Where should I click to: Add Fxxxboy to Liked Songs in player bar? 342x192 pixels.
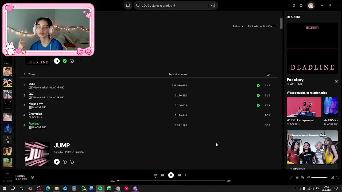(x=32, y=177)
